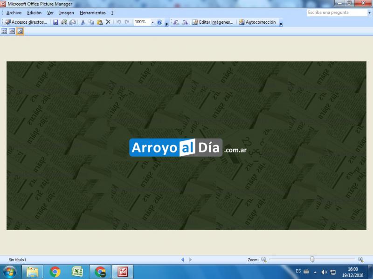Expand standard toolbar options arrow
Image resolution: width=373 pixels, height=279 pixels.
(x=166, y=24)
